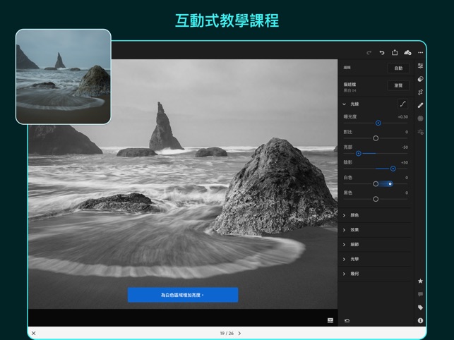Open the three-dots more options menu
The image size is (454, 340).
(x=420, y=53)
